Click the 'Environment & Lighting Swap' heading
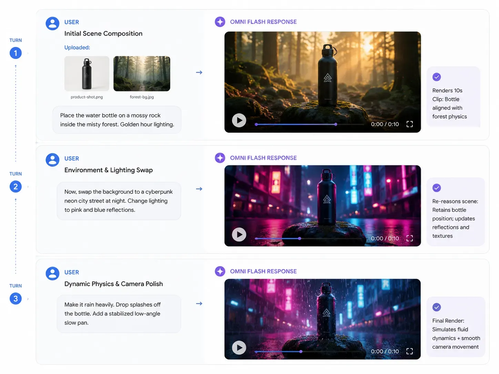This screenshot has width=499, height=374. pyautogui.click(x=109, y=170)
